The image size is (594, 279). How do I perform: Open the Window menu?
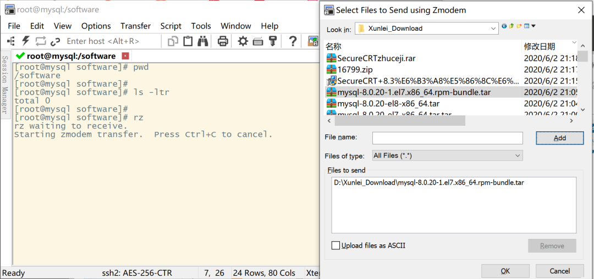tap(235, 26)
